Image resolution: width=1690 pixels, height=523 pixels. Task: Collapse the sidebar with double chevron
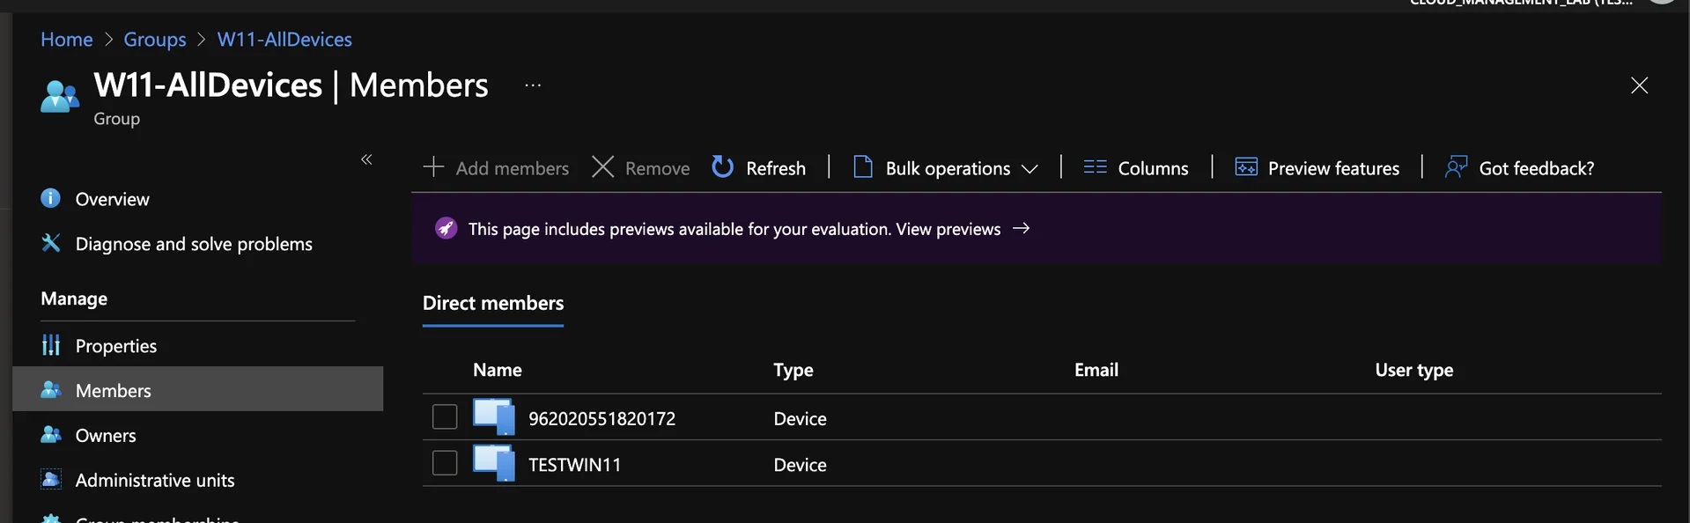point(366,159)
